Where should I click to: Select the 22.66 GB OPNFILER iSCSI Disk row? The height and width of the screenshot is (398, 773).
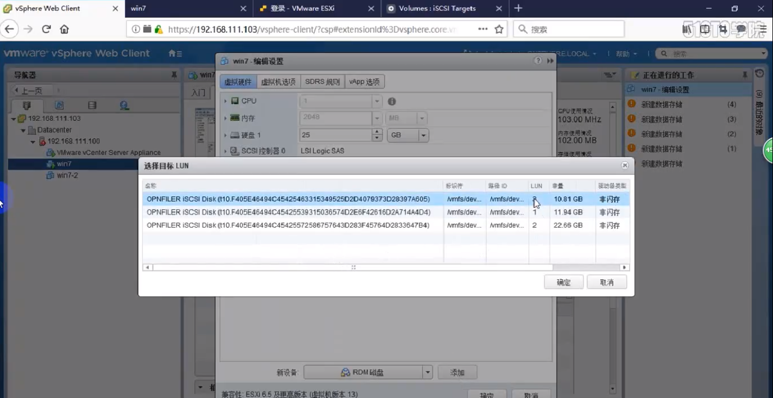tap(385, 225)
